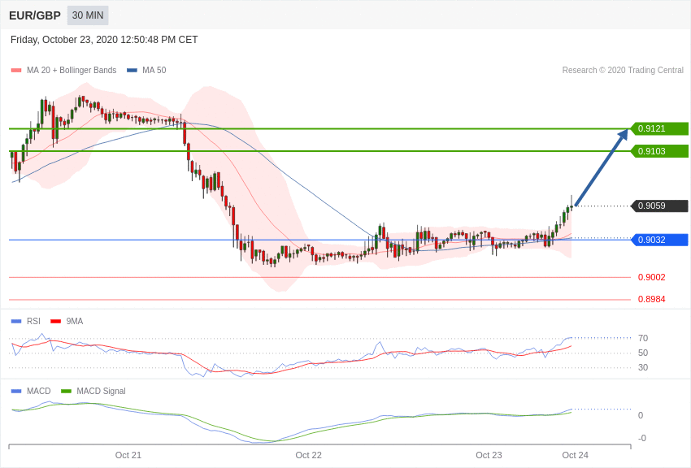Click the RSI 70 level label
Screen dimensions: 691x468
(x=643, y=338)
